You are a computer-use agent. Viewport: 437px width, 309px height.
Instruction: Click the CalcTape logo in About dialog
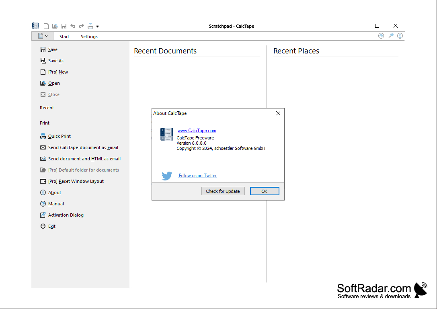[167, 134]
